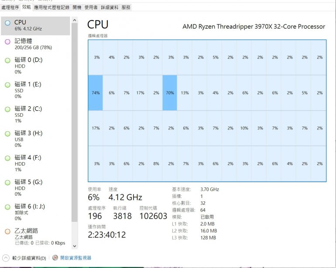The image size is (336, 268).
Task: Select the 記憶體 memory item
Action: pos(35,44)
